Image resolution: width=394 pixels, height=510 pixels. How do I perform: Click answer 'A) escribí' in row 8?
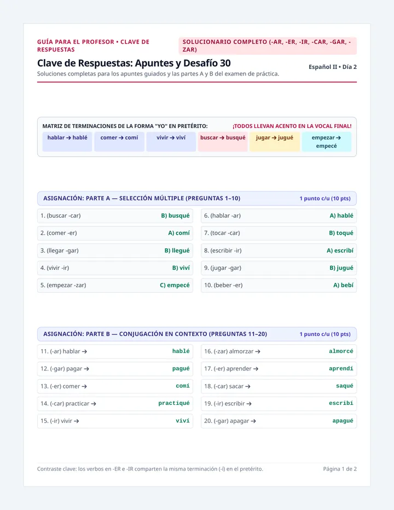click(340, 251)
